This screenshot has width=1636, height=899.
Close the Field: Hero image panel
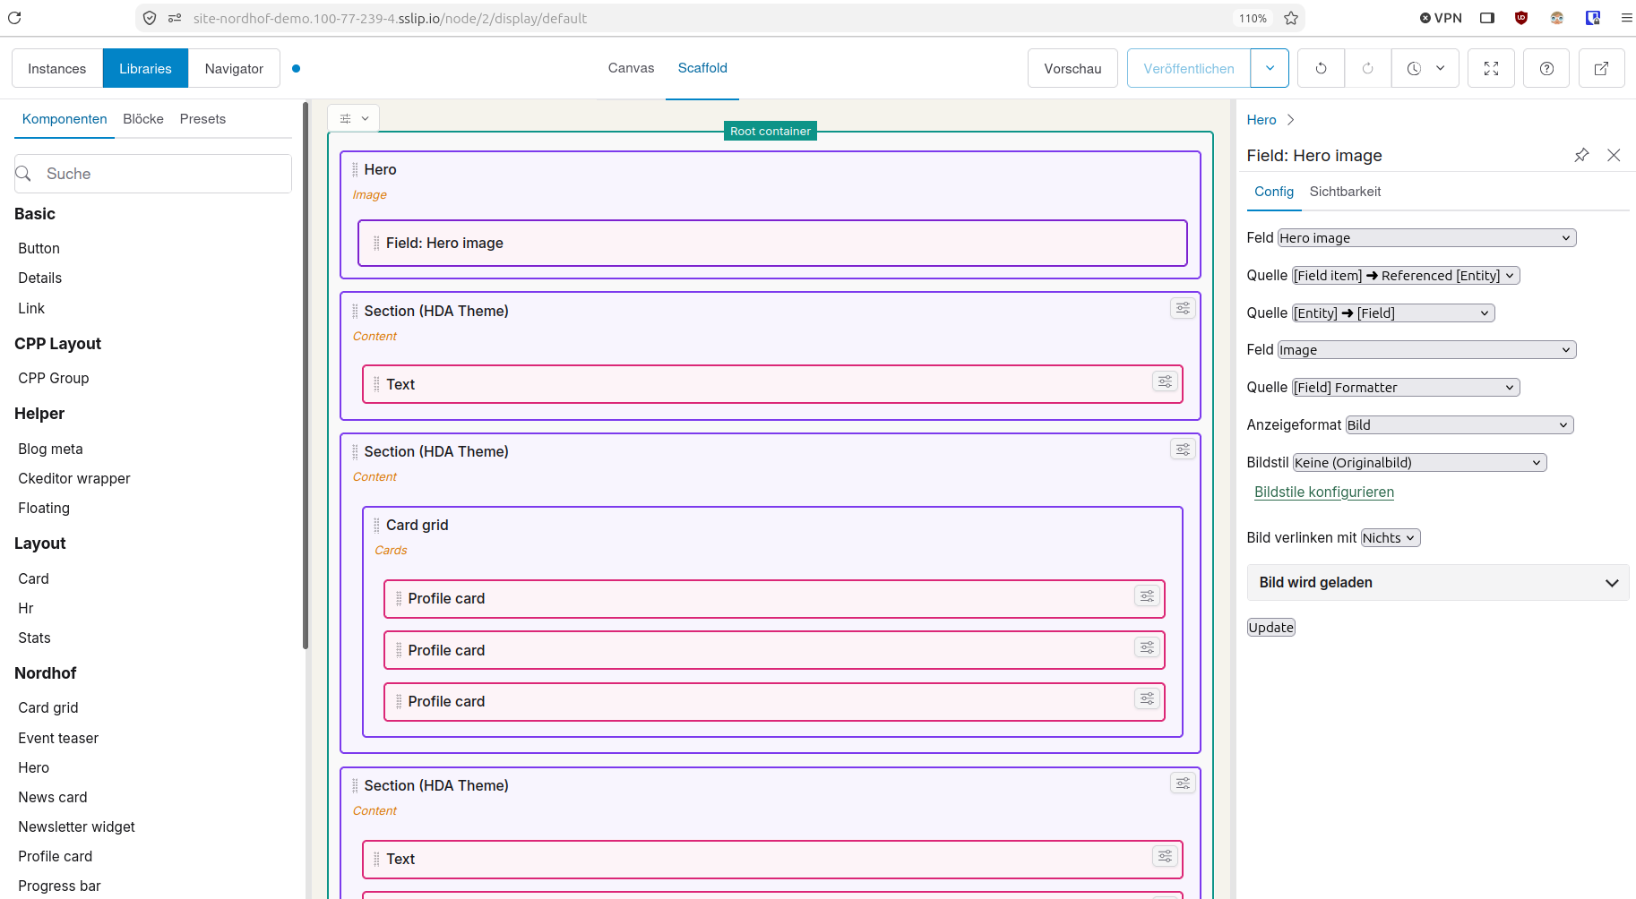pos(1614,155)
